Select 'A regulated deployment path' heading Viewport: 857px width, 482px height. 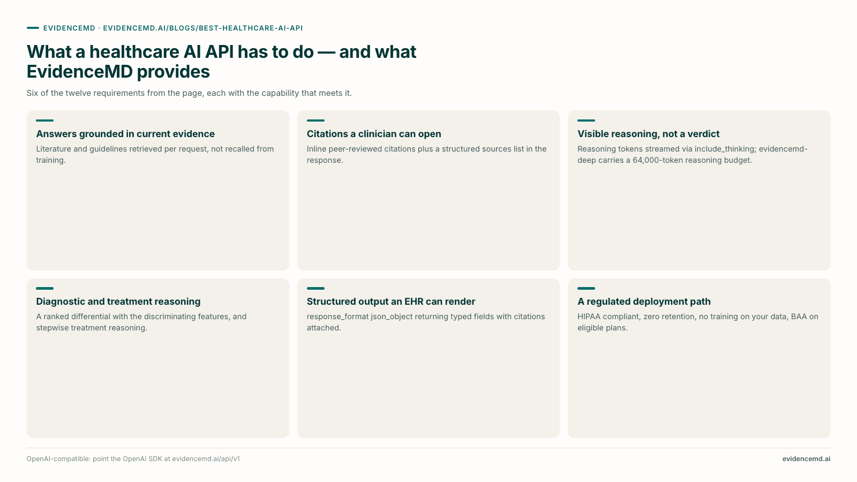(x=644, y=302)
